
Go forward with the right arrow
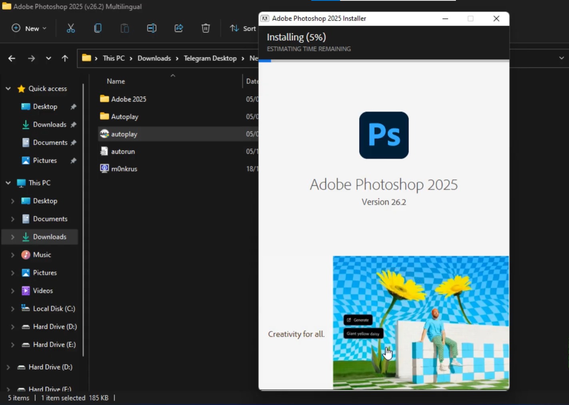(x=31, y=58)
